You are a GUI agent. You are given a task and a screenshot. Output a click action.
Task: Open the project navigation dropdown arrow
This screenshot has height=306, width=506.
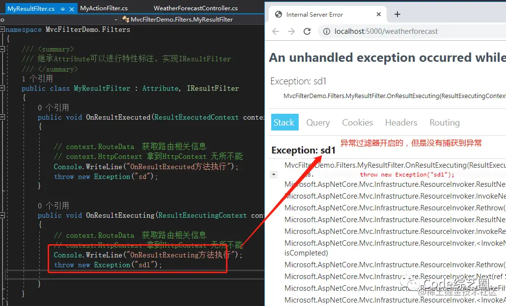pos(116,20)
